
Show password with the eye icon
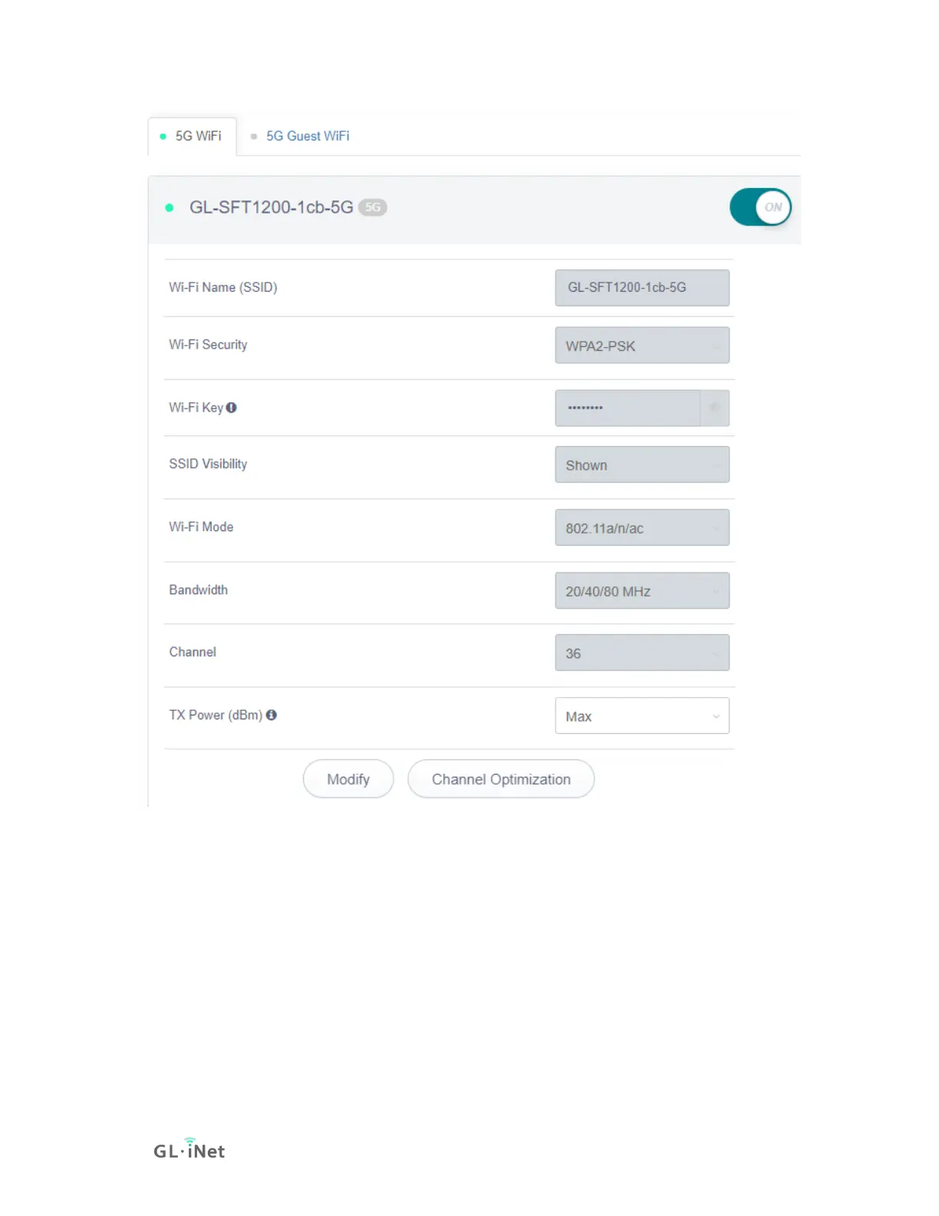714,408
